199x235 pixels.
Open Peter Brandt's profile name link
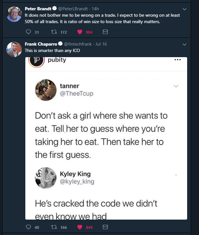coord(36,9)
